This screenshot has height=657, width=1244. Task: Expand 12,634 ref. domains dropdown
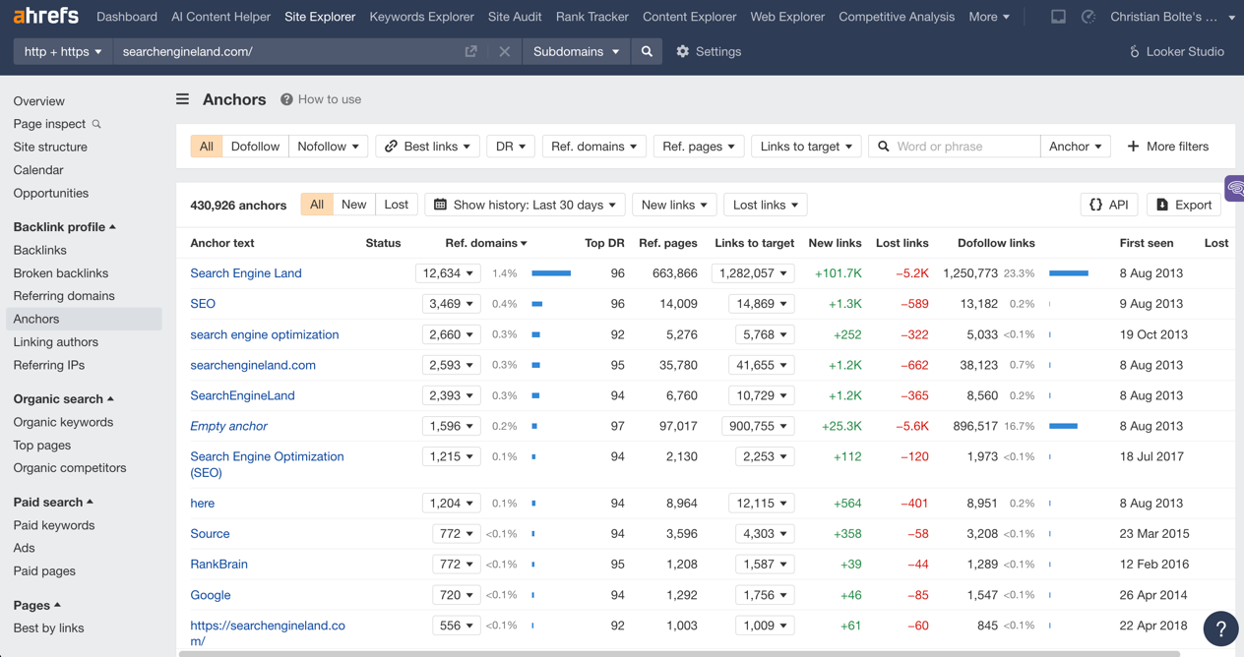tap(448, 273)
